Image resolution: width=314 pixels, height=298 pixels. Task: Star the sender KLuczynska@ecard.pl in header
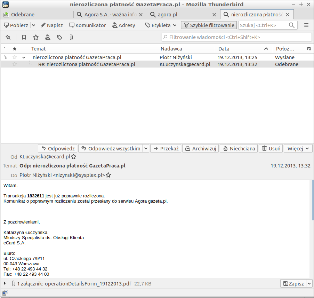[x=74, y=157]
